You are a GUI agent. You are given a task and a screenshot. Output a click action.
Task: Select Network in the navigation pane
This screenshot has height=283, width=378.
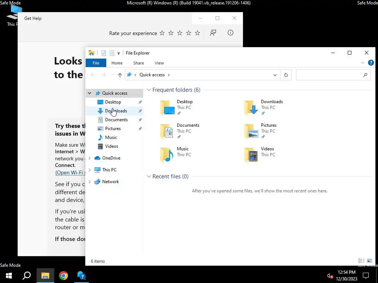click(110, 182)
